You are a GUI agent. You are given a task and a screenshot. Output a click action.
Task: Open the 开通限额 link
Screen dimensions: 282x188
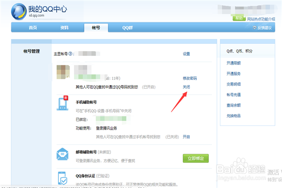click(x=234, y=63)
